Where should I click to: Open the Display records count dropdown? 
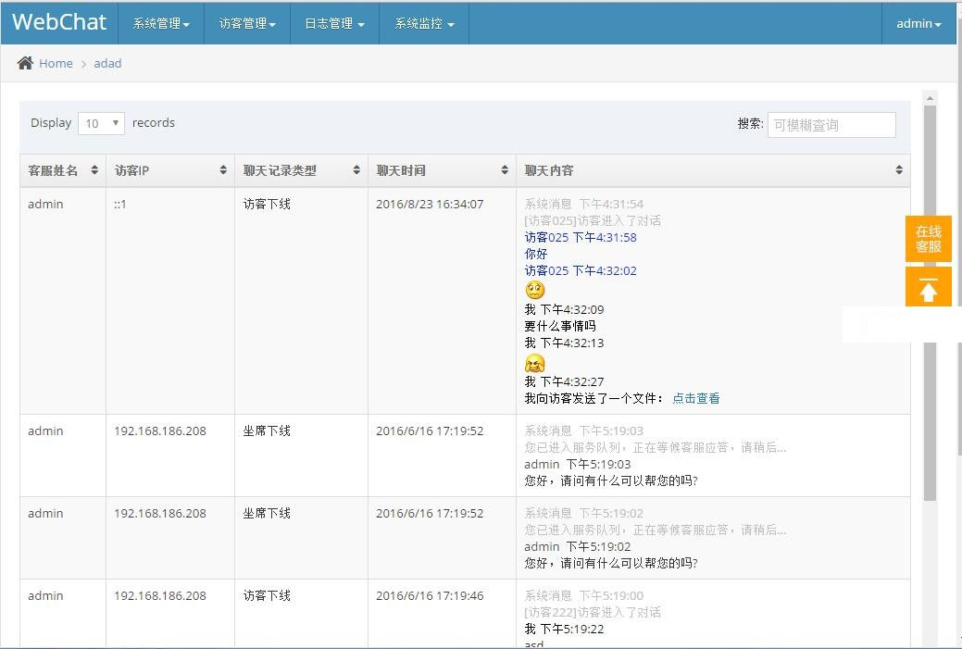tap(101, 123)
